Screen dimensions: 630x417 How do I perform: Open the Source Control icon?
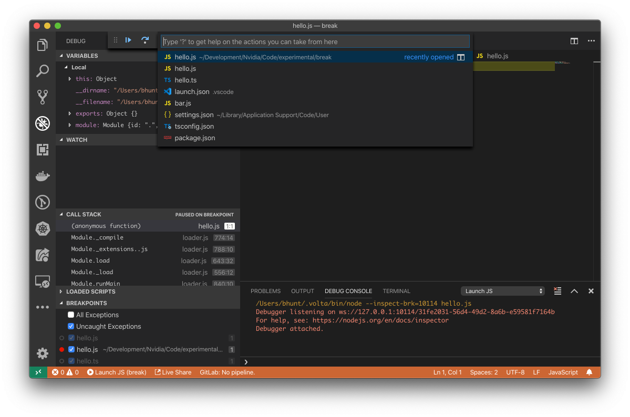click(42, 97)
